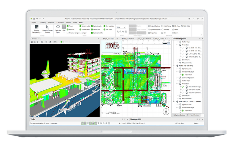Screen dimensions: 232x150
Task: Open the Message window
Action: pos(165,29)
